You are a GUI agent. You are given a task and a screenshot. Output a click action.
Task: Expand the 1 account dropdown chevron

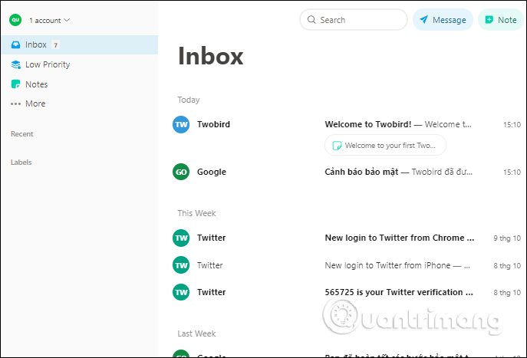(x=67, y=20)
